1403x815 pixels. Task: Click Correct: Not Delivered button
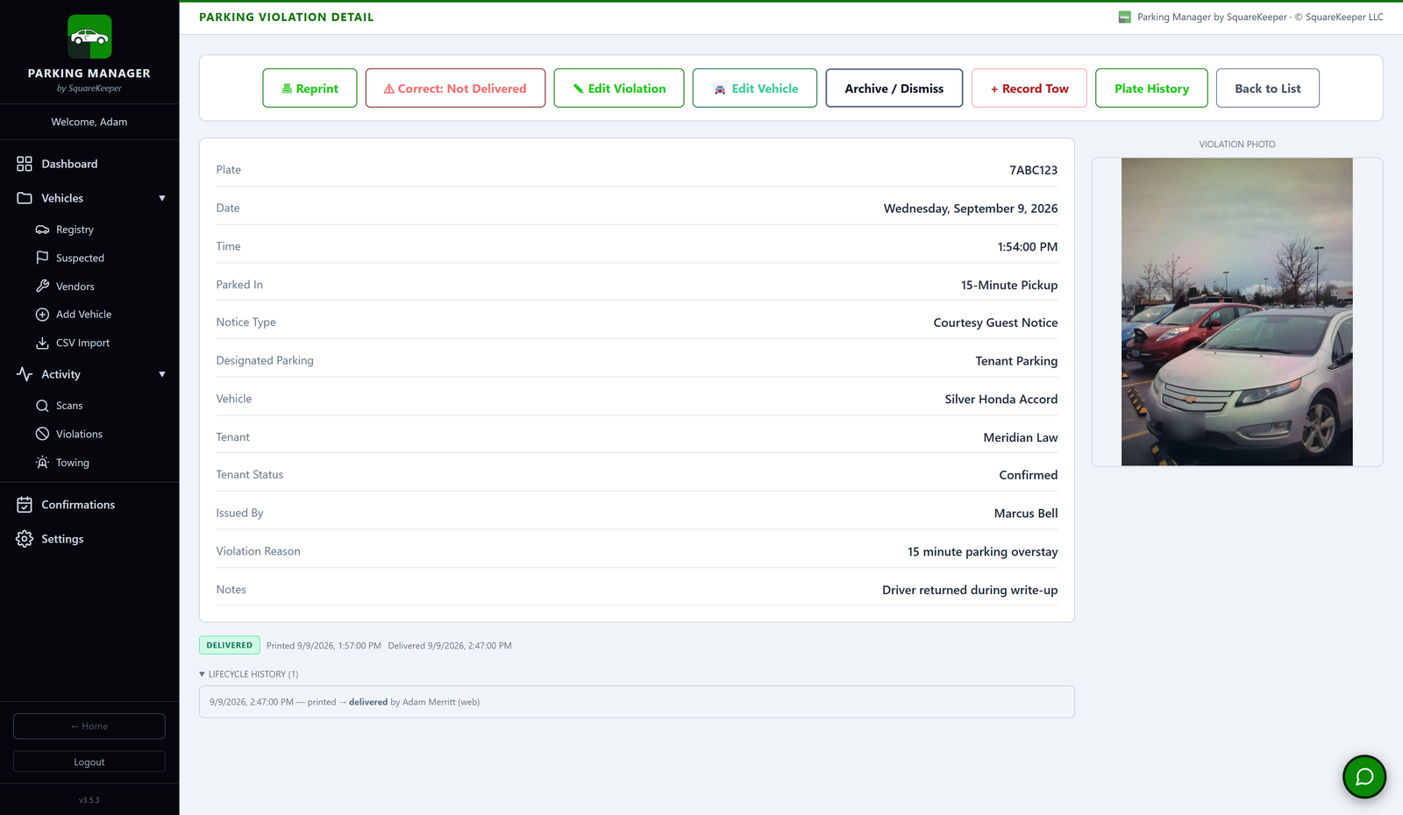click(x=455, y=89)
